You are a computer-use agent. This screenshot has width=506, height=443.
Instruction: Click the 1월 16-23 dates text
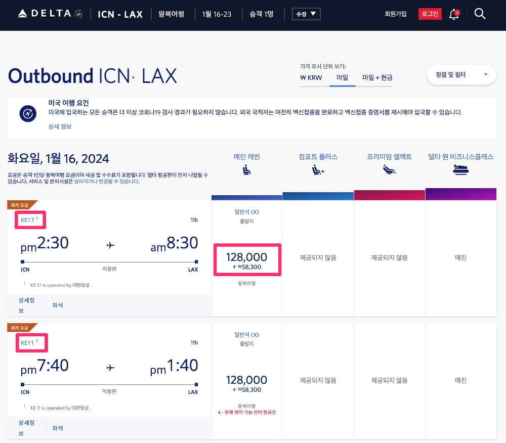217,14
